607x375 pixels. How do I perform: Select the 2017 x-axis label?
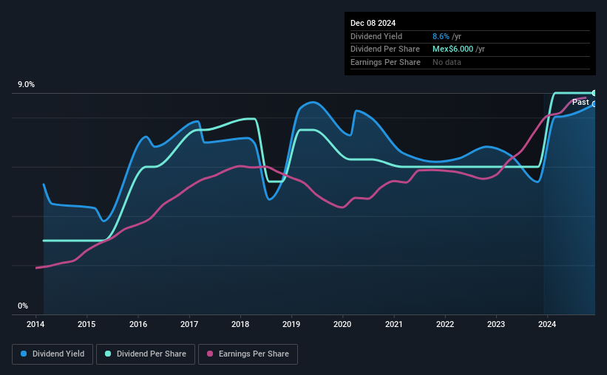(189, 324)
